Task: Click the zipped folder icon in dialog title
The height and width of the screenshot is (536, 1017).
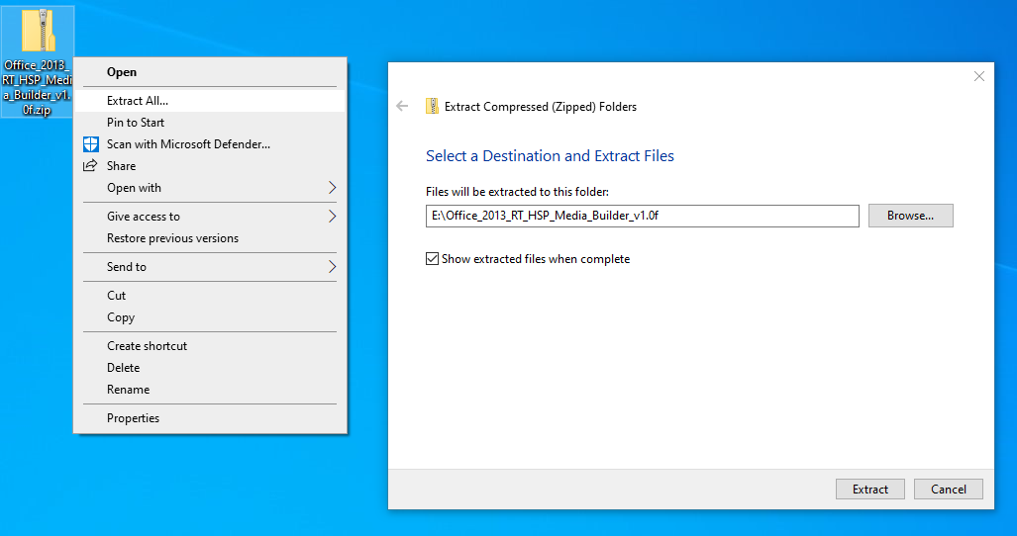Action: [432, 106]
